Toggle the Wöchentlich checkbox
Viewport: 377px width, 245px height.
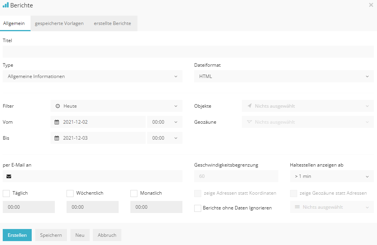[x=70, y=193]
